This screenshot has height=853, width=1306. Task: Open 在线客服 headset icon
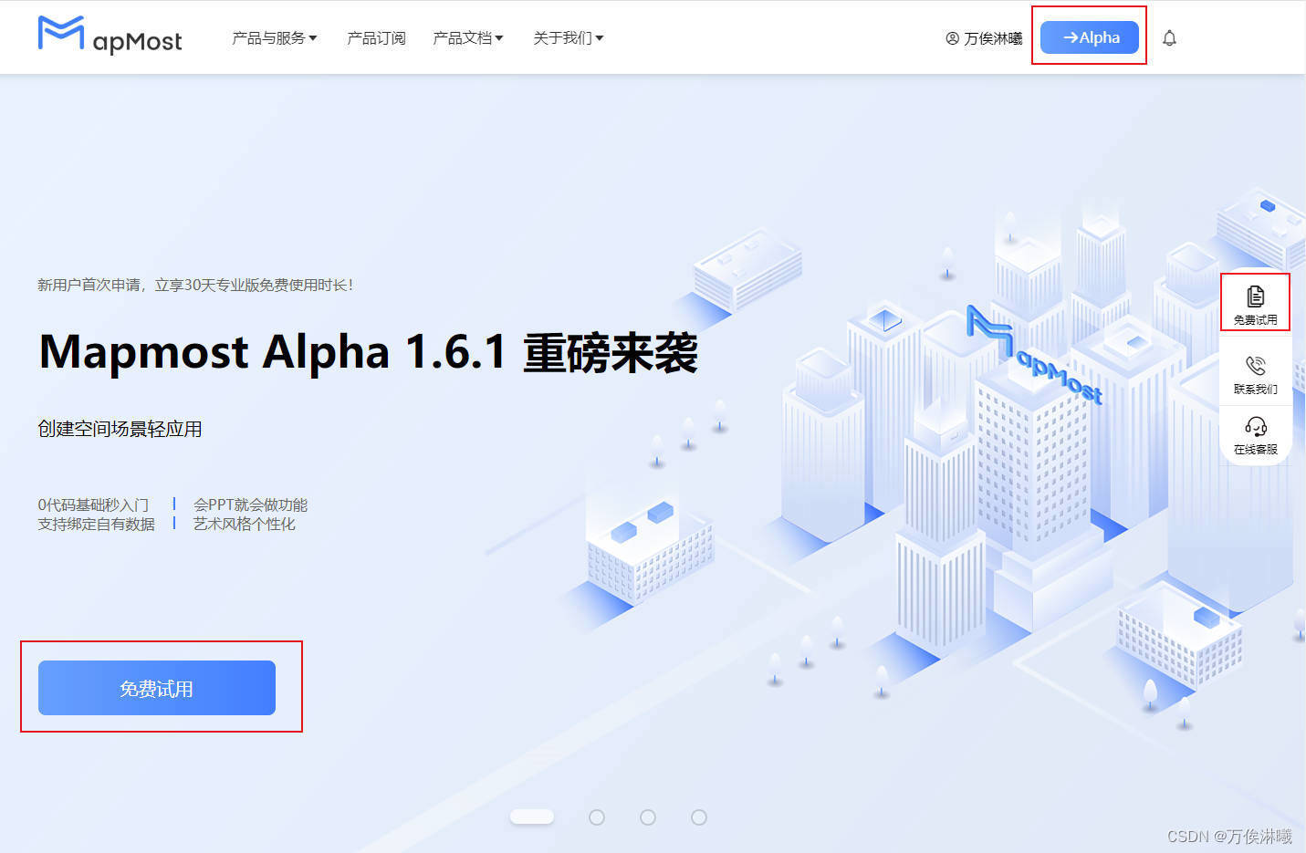coord(1256,426)
